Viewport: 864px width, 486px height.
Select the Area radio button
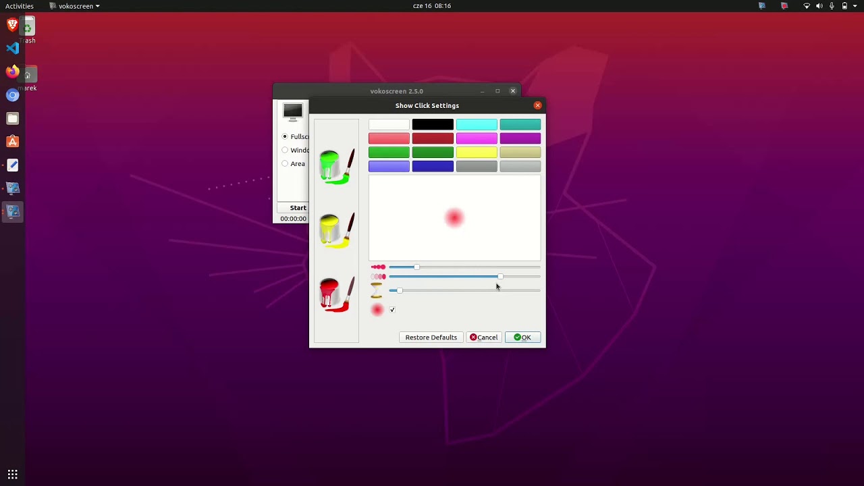tap(285, 163)
